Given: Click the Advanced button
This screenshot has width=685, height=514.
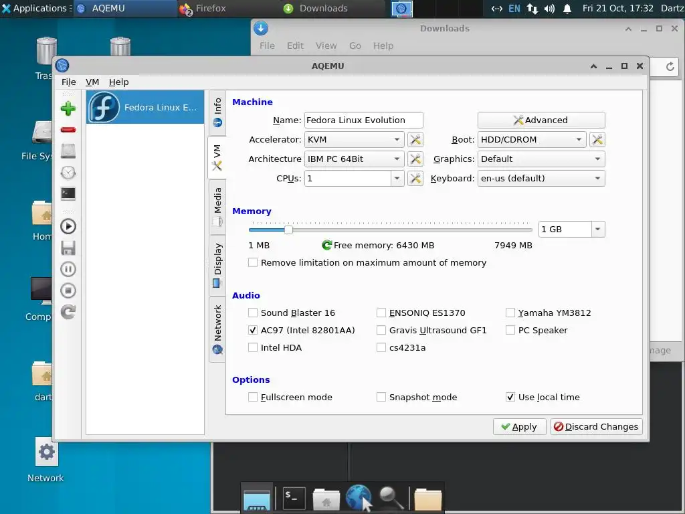Looking at the screenshot, I should click(x=541, y=120).
